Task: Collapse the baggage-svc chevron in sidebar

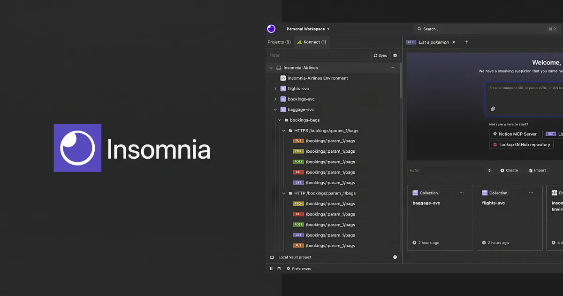Action: click(x=275, y=109)
